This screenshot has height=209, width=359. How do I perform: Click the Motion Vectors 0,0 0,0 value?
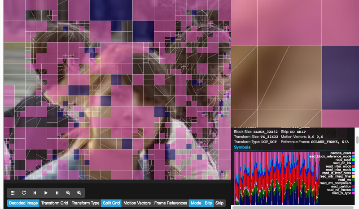(315, 137)
